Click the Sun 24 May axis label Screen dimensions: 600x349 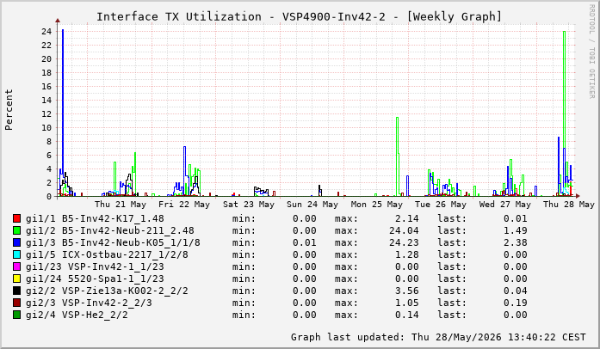312,205
